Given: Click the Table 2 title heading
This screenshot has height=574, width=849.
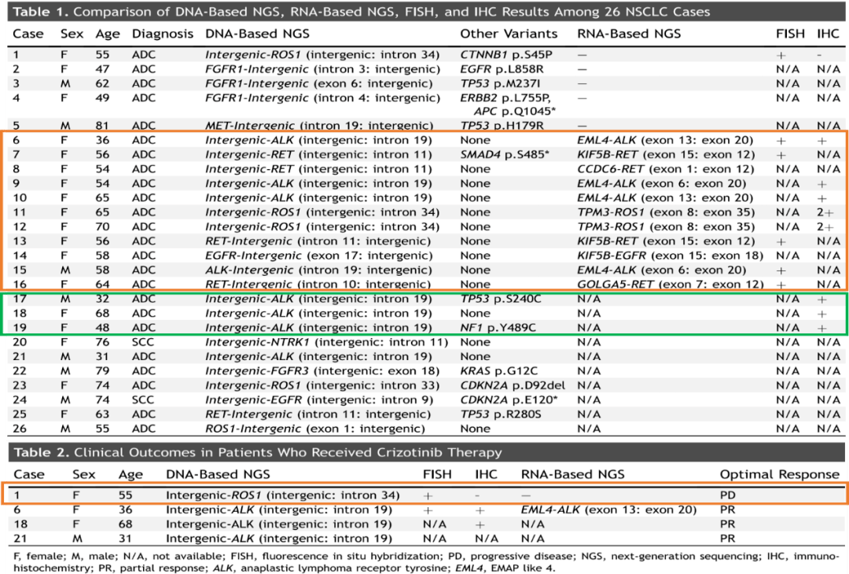Looking at the screenshot, I should 259,452.
